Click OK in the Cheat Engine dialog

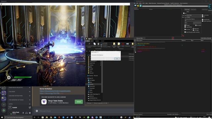(x=117, y=59)
